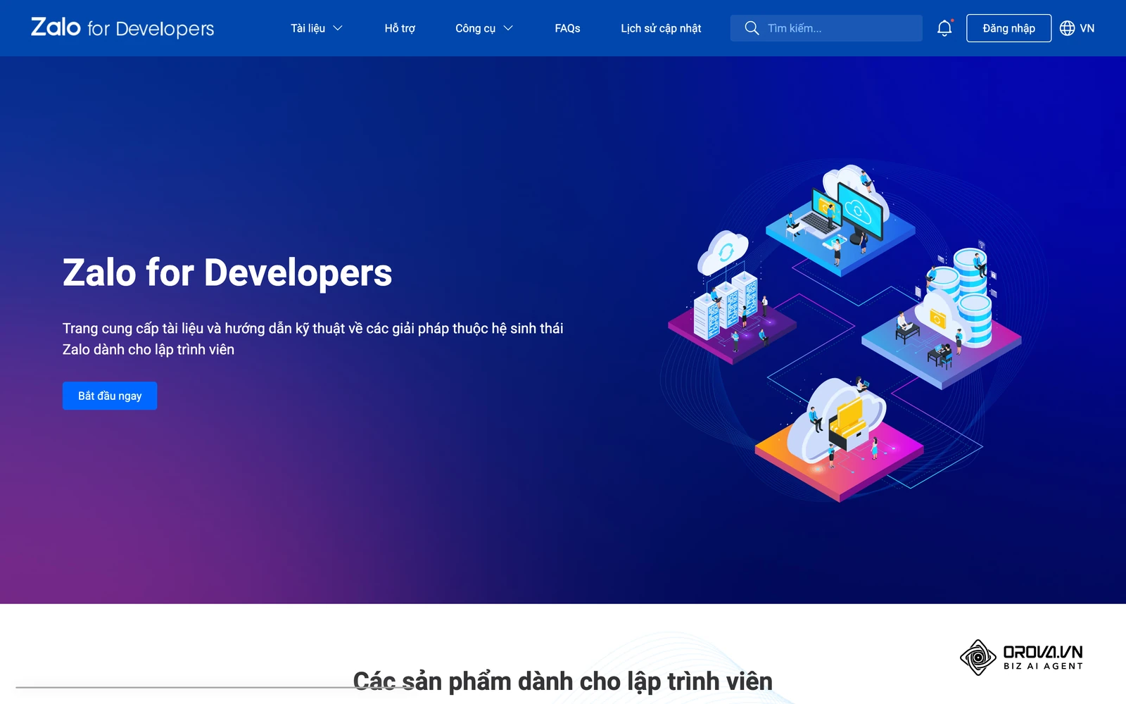
Task: Click the Bắt đầu ngay button
Action: [110, 396]
